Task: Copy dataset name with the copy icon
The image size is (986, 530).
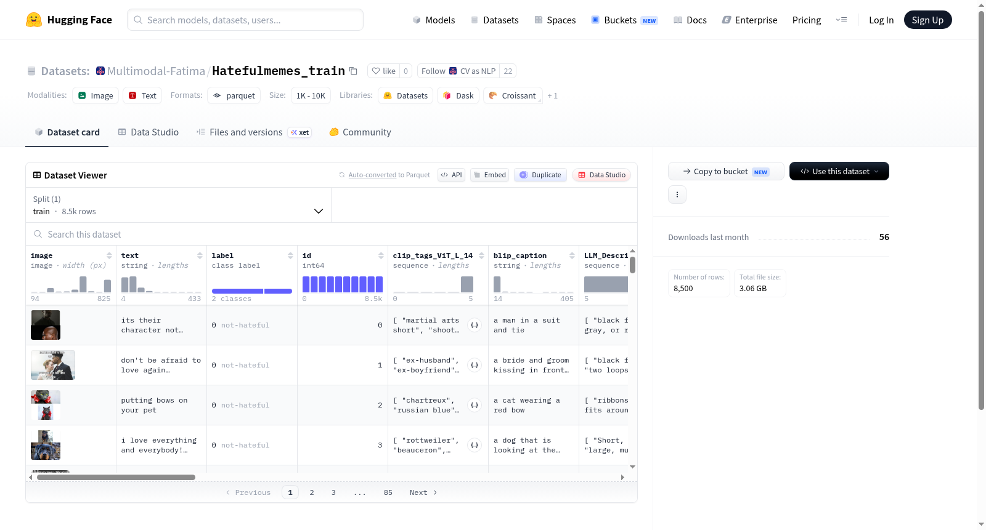Action: [x=353, y=71]
